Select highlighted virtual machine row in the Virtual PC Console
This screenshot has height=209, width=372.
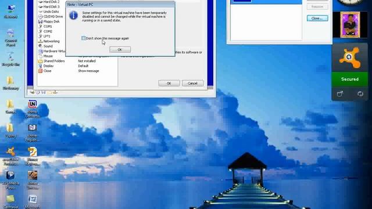point(266,2)
